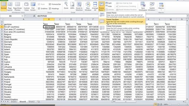The height and width of the screenshot is (106, 189).
Task: Click Hide window command
Action: 108,6
